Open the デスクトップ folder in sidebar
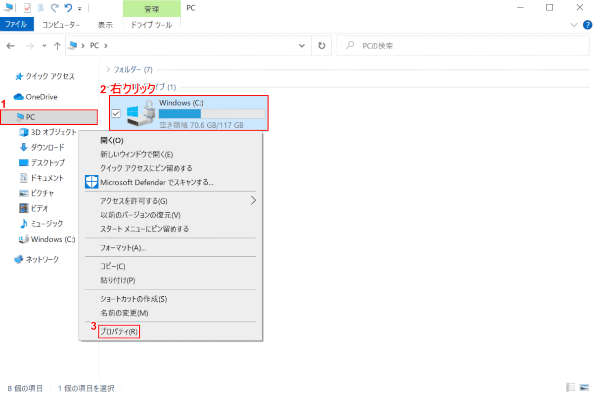 42,162
